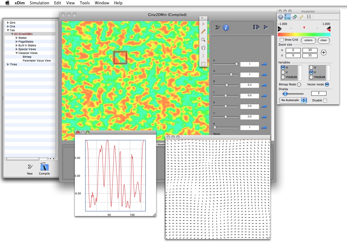Image resolution: width=347 pixels, height=244 pixels.
Task: Click the Compile hammer icon
Action: [44, 167]
